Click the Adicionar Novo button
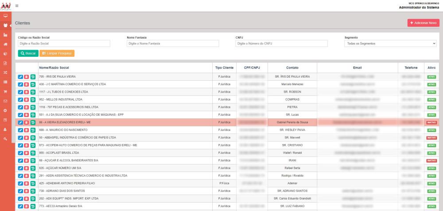The width and height of the screenshot is (443, 211). [423, 23]
